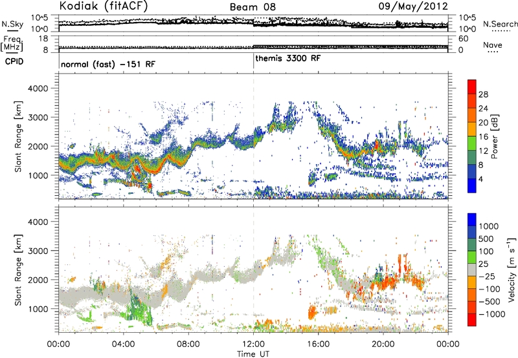518x358 pixels.
Task: Click the "16:00" time tick label
Action: pos(318,344)
